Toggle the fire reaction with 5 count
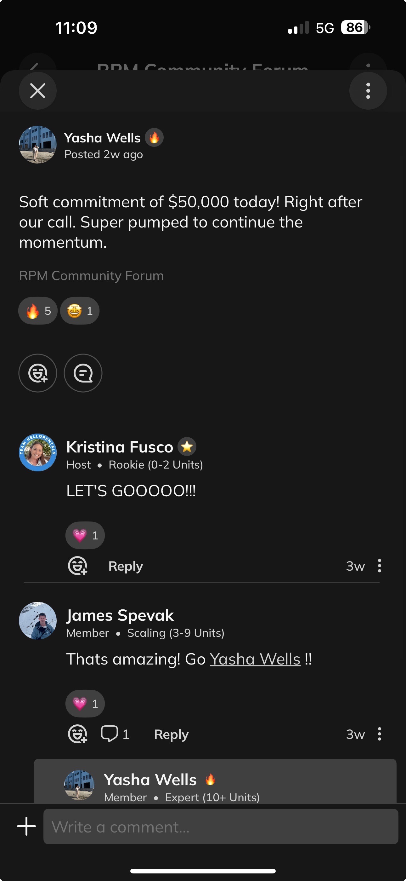This screenshot has height=881, width=406. [38, 311]
